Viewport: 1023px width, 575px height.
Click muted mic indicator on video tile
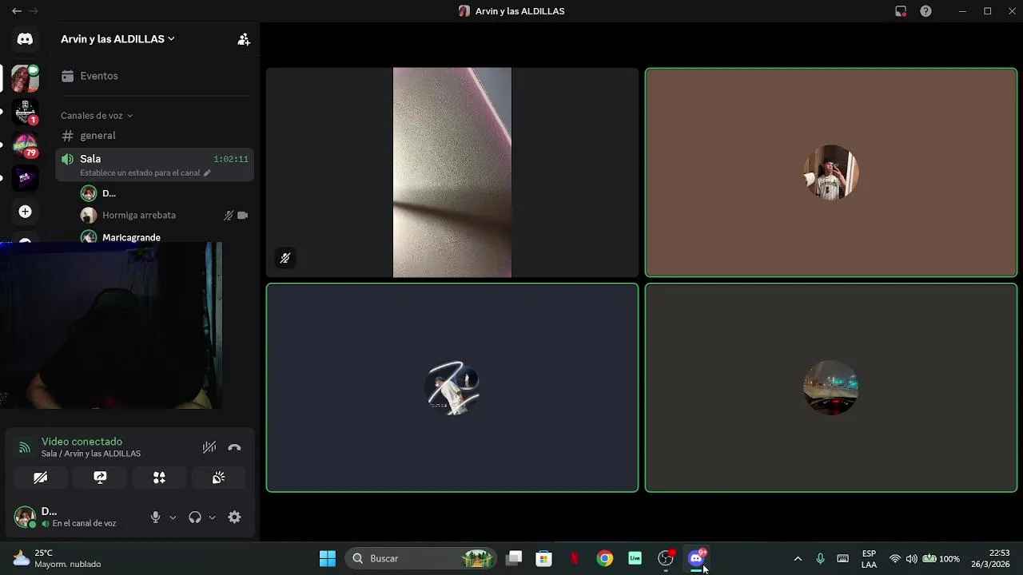pos(285,258)
